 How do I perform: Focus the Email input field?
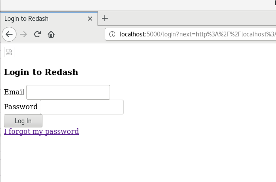pos(68,92)
